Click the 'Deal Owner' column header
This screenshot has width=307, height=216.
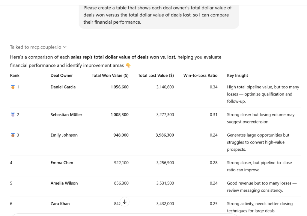click(x=61, y=75)
